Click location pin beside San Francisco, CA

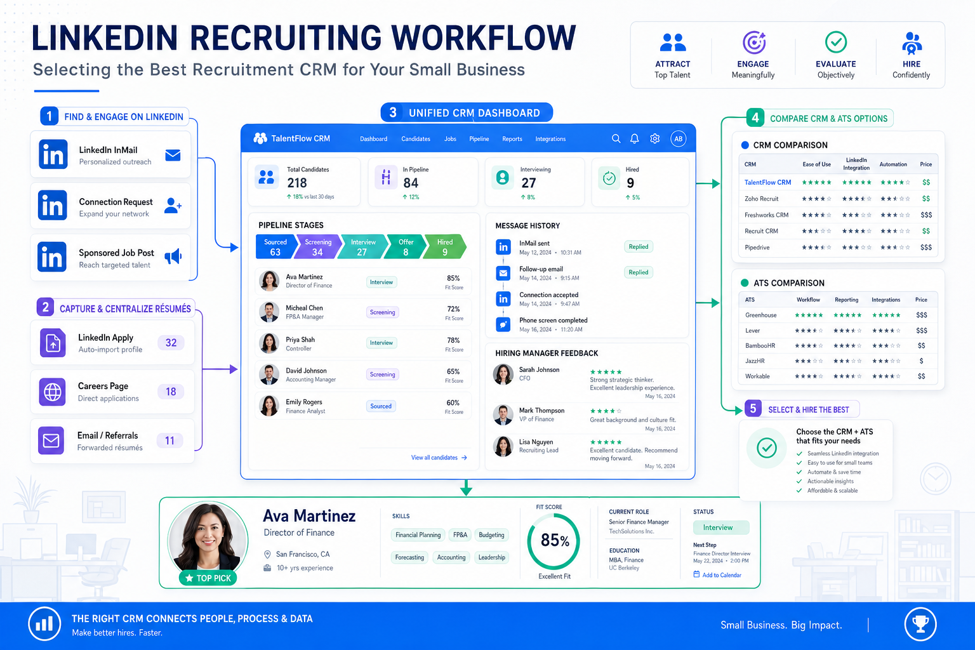click(267, 554)
